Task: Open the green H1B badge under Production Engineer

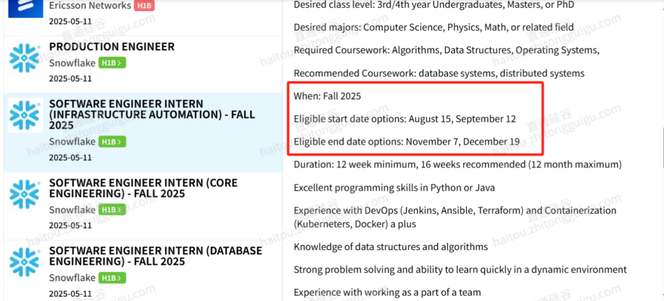Action: click(x=113, y=63)
